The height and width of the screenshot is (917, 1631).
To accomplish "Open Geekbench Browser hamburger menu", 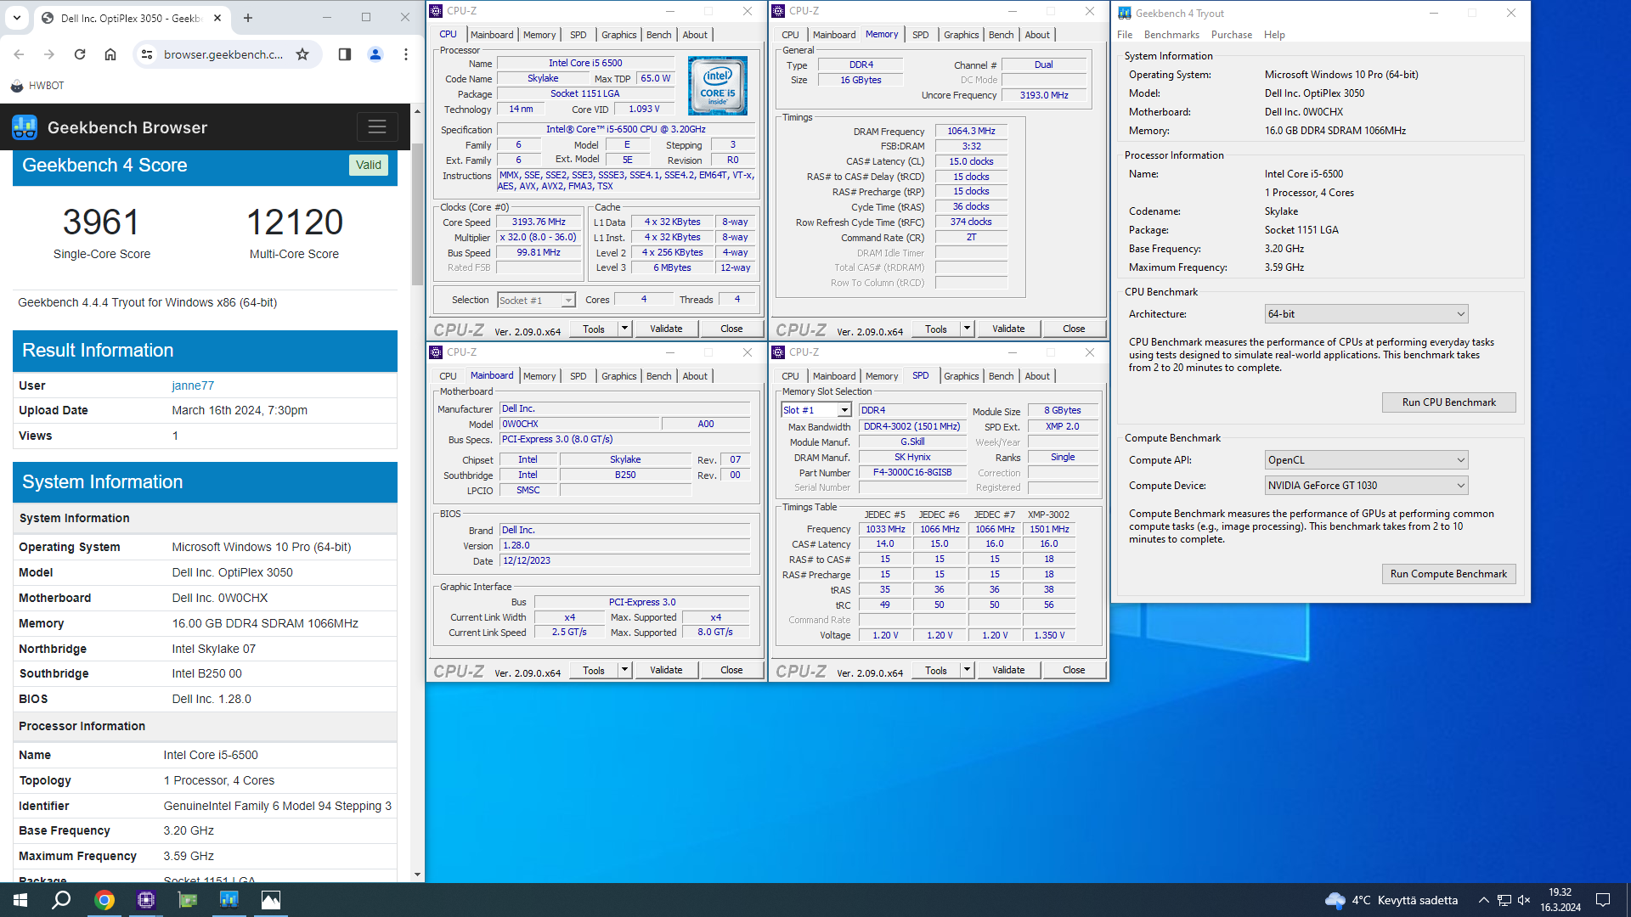I will click(377, 127).
